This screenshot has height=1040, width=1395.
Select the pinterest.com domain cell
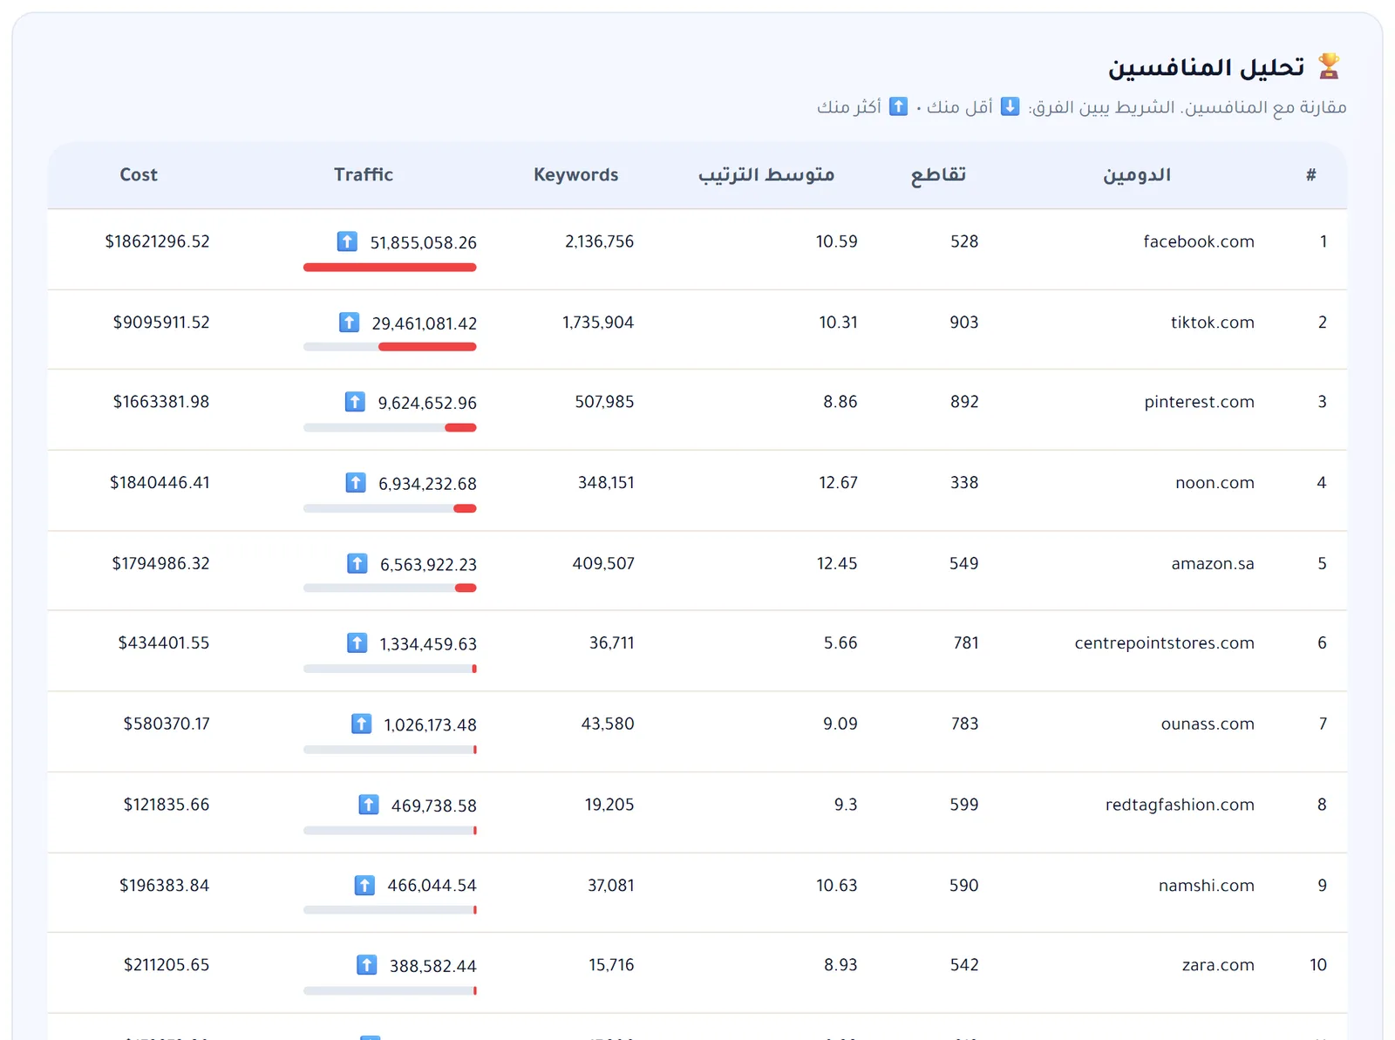1200,402
